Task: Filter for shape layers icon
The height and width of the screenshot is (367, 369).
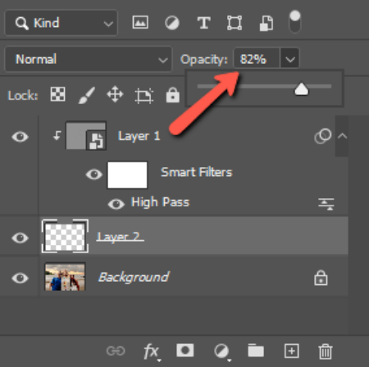Action: pyautogui.click(x=235, y=23)
